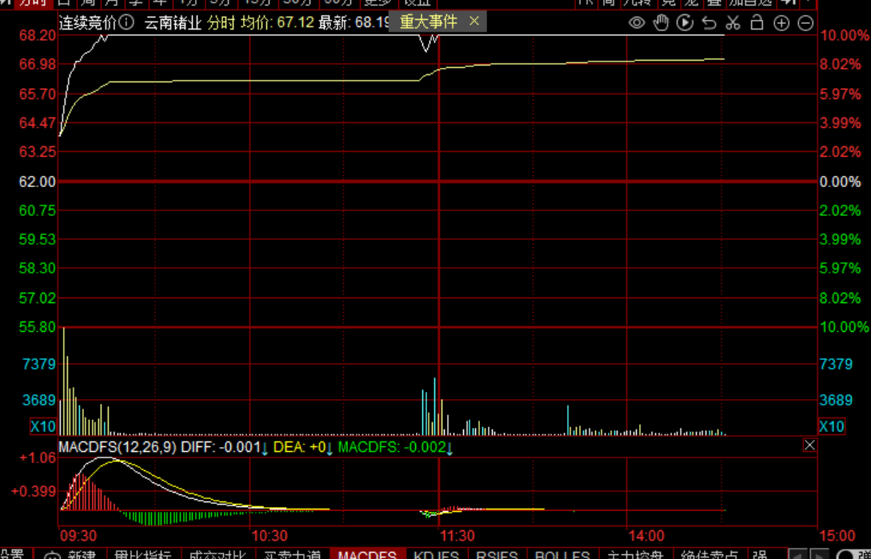The width and height of the screenshot is (871, 559).
Task: Select the scissors cut tool
Action: (733, 22)
